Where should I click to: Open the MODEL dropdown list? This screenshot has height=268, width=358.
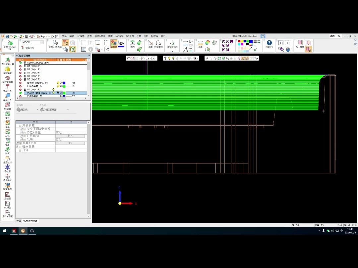42,42
